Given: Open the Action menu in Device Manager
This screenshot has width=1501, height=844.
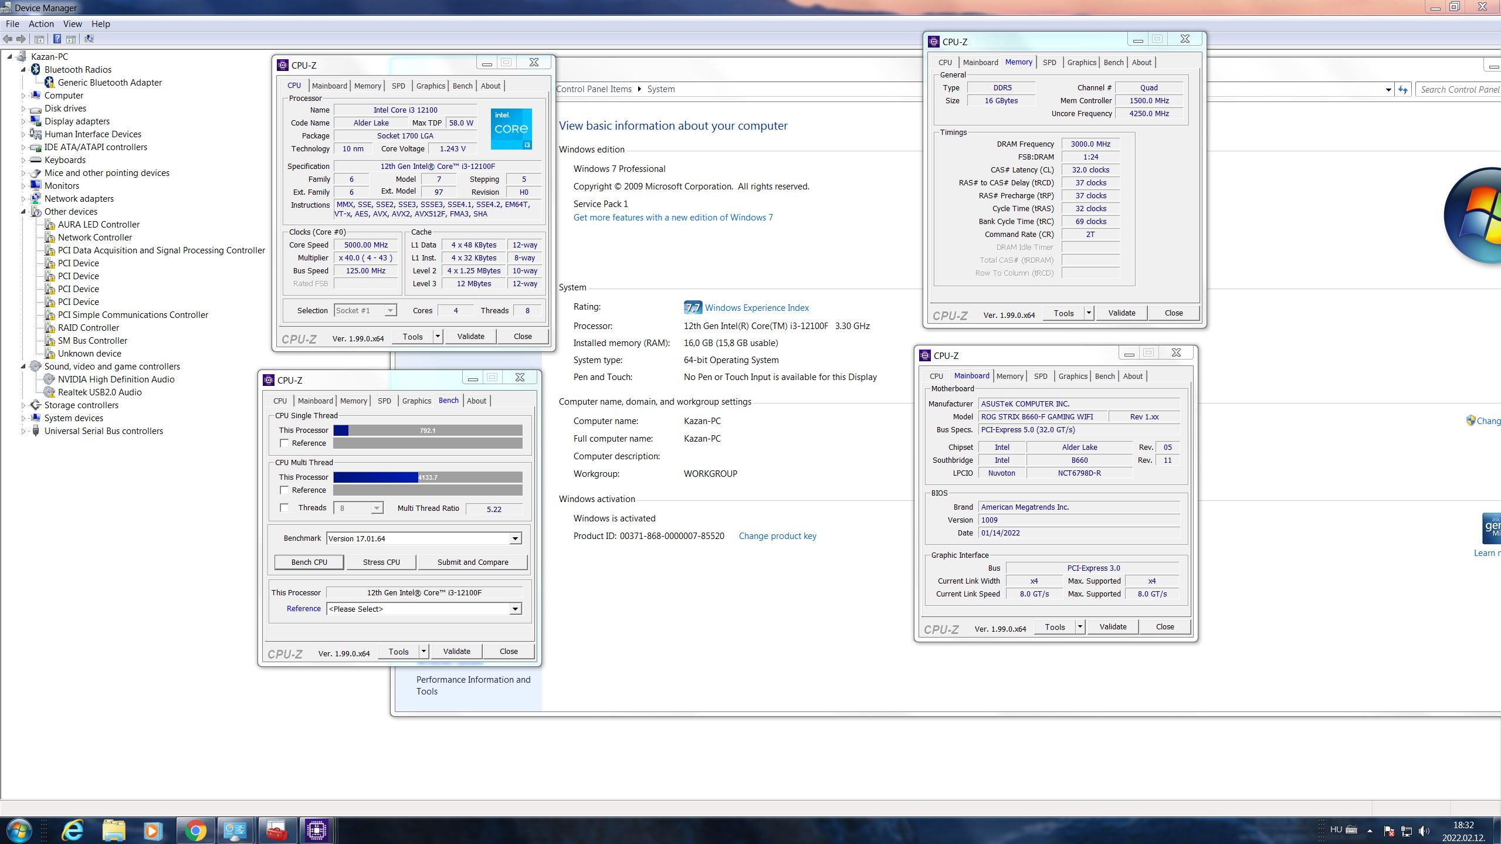Looking at the screenshot, I should point(41,24).
